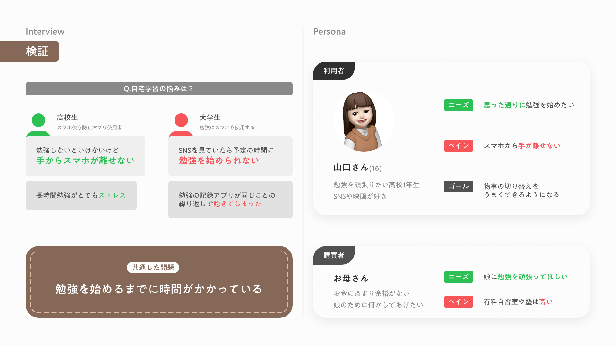Click the green ニーズ badge in the user card

click(x=458, y=105)
